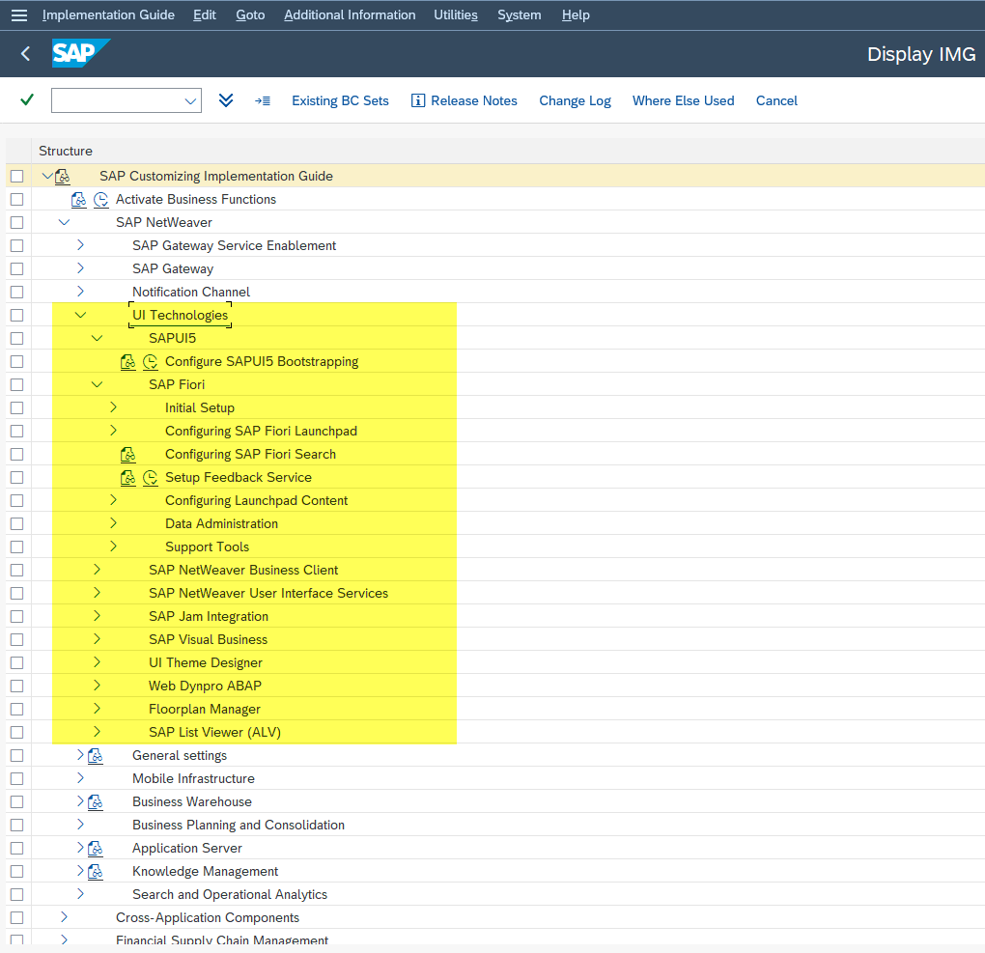985x953 pixels.
Task: Open the Implementation Guide menu
Action: pyautogui.click(x=108, y=15)
